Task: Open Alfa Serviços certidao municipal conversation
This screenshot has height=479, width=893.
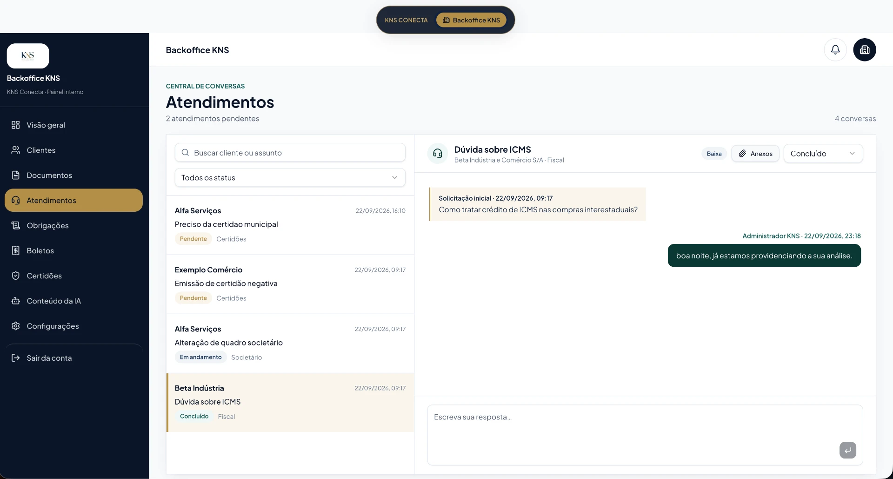Action: (290, 225)
